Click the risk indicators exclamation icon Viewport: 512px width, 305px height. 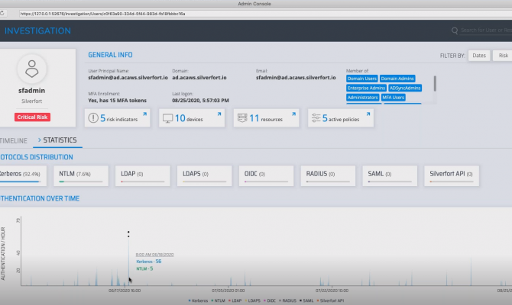tap(93, 118)
